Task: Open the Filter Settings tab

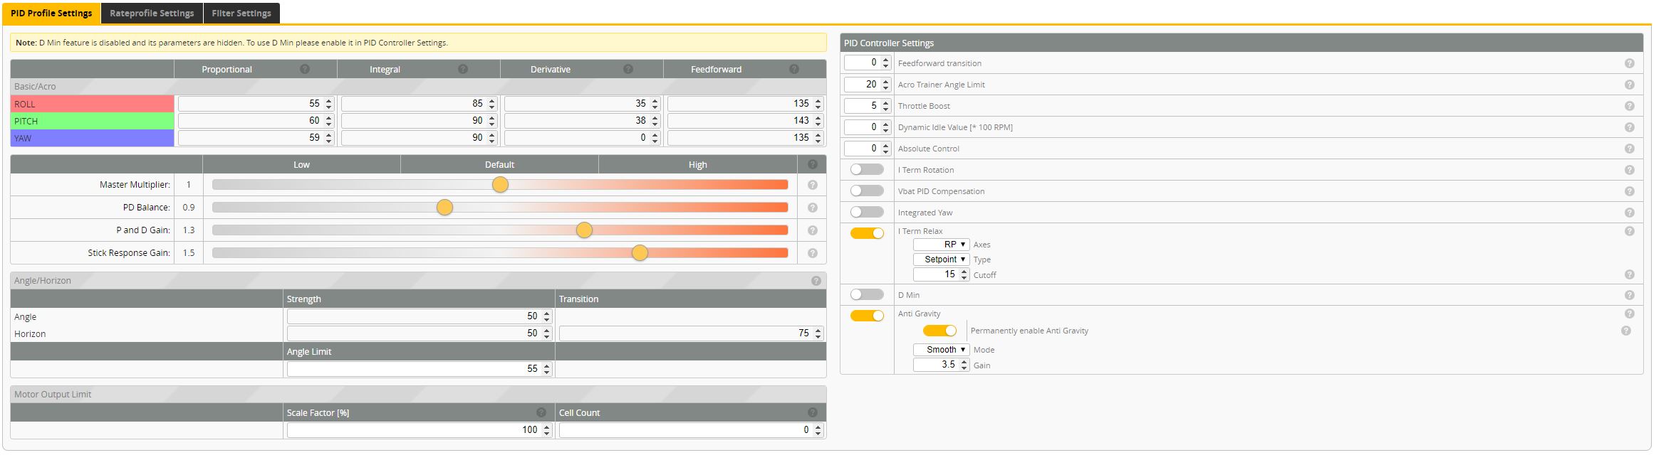Action: pyautogui.click(x=241, y=13)
